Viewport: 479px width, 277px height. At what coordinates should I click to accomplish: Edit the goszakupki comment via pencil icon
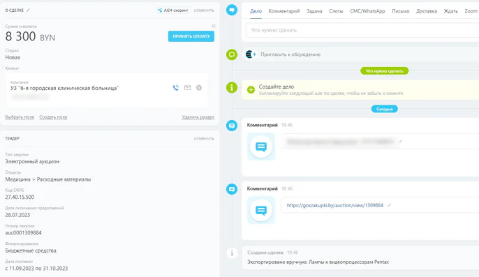389,205
